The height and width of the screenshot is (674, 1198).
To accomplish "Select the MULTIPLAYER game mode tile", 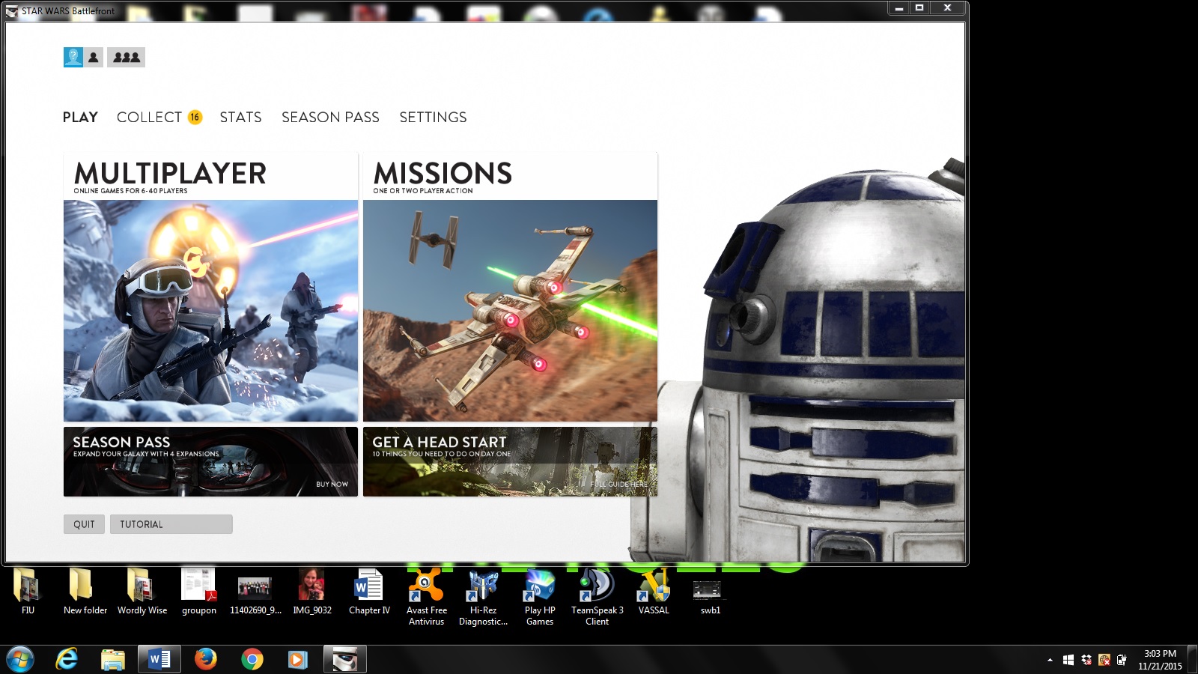I will click(210, 288).
